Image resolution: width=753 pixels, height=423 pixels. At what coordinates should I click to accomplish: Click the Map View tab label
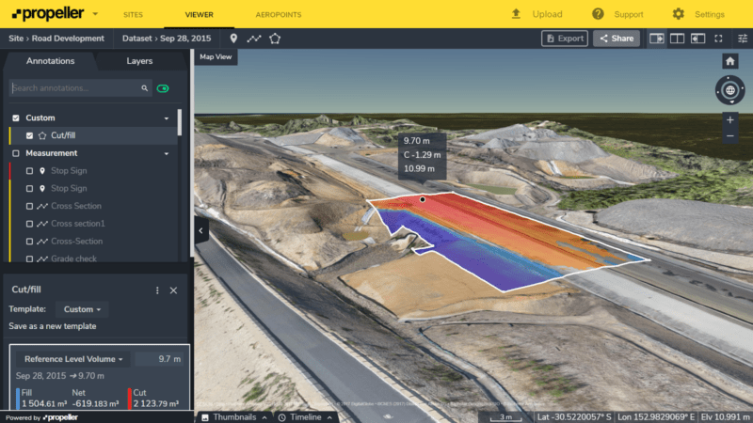click(216, 56)
